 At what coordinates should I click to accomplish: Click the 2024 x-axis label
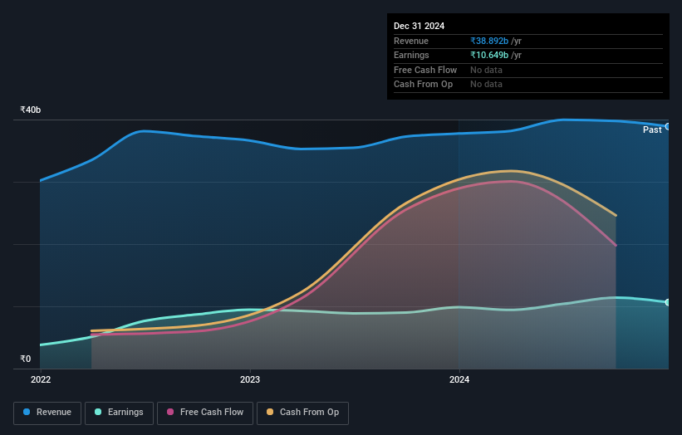(459, 380)
